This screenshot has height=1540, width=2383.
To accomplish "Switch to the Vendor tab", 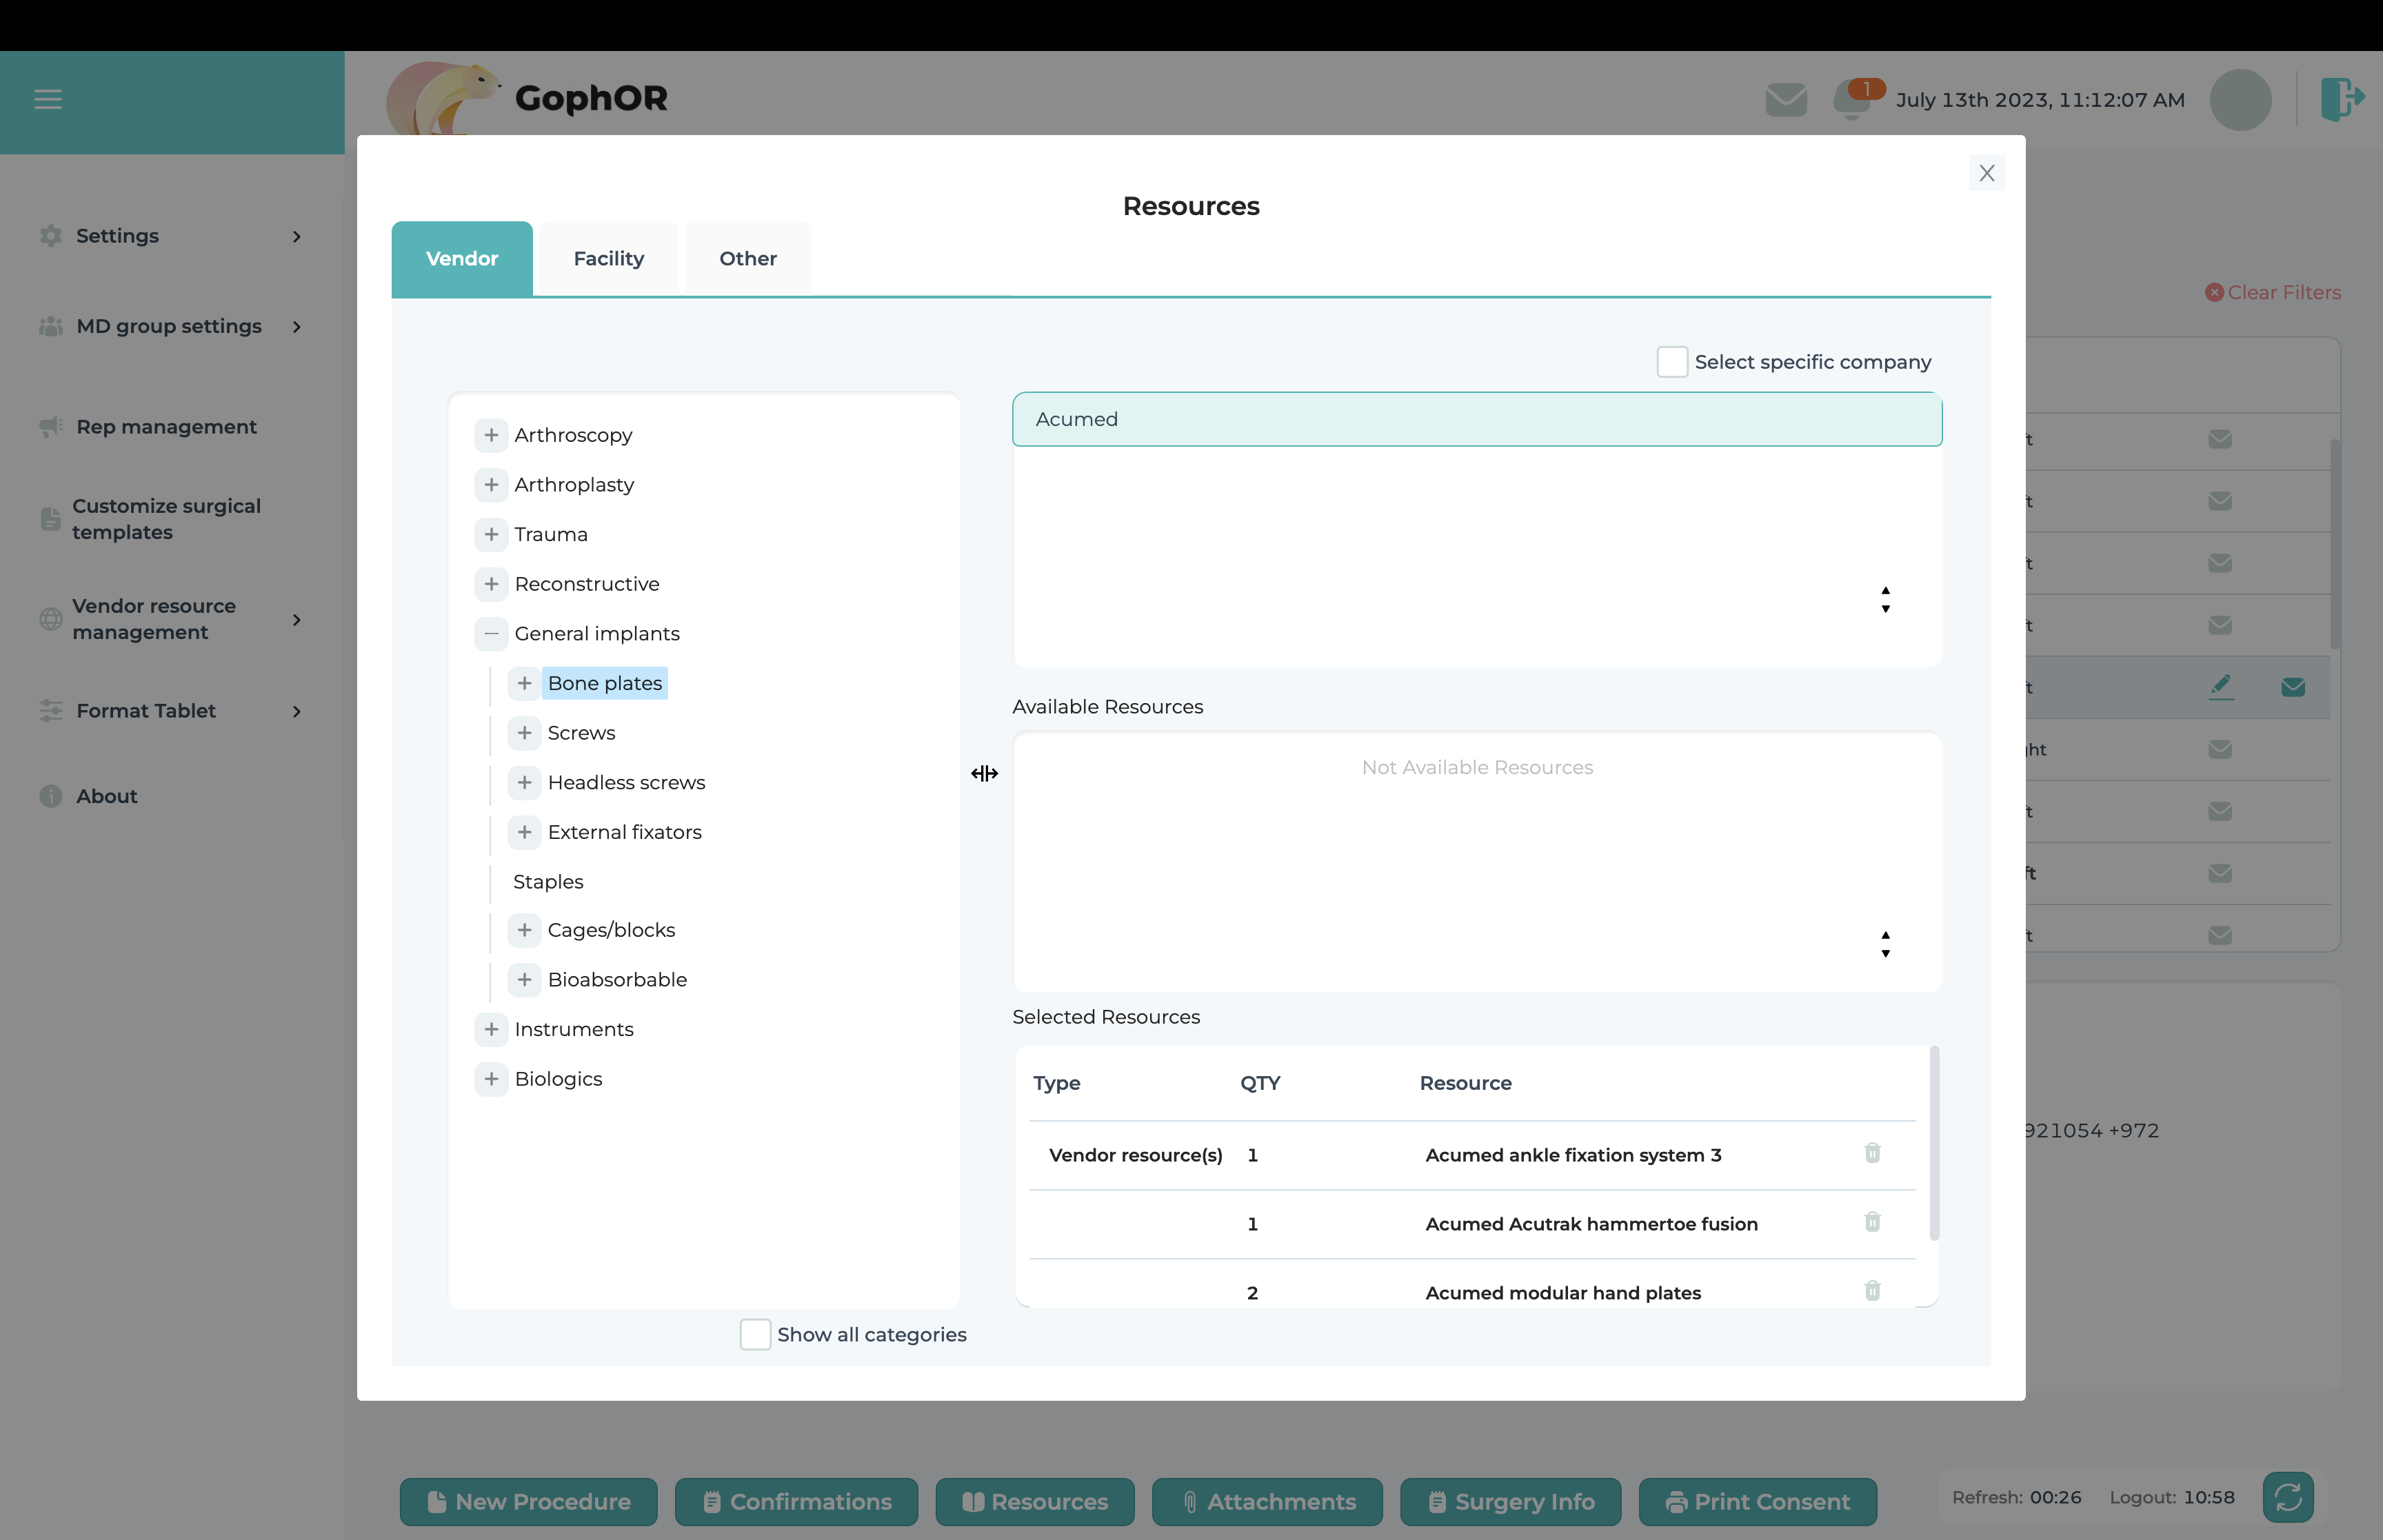I will (x=462, y=259).
